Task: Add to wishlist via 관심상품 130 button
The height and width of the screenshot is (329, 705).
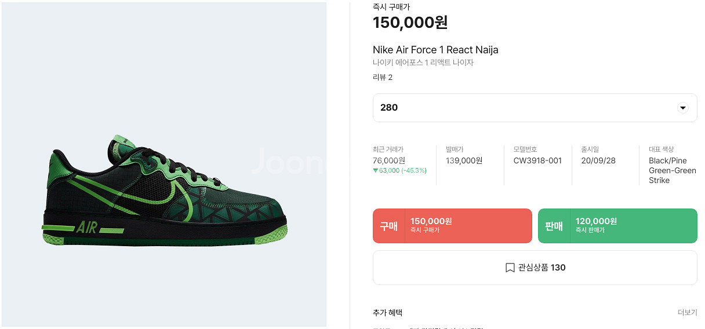Action: pos(535,268)
